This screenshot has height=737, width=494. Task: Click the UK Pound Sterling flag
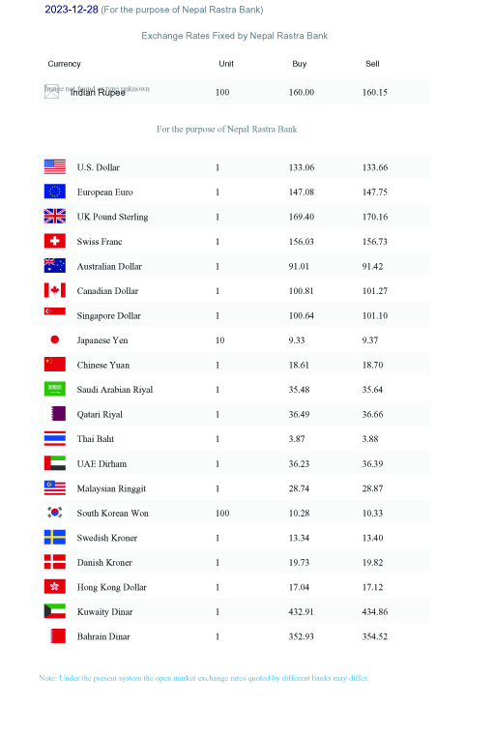[x=55, y=217]
